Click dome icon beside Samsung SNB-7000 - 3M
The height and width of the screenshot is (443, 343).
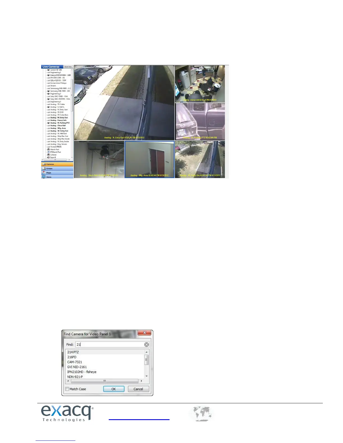tap(48, 91)
